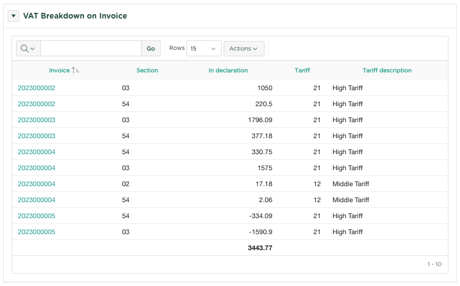460x286 pixels.
Task: Click the In declaration column header
Action: [x=228, y=70]
